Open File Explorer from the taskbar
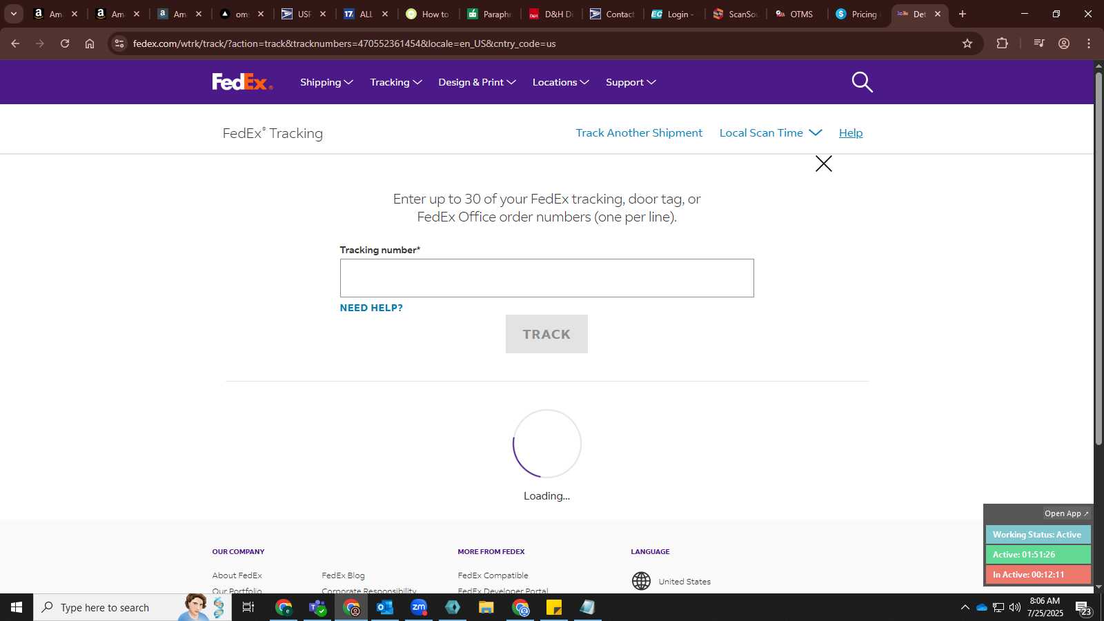The image size is (1104, 621). pyautogui.click(x=486, y=607)
